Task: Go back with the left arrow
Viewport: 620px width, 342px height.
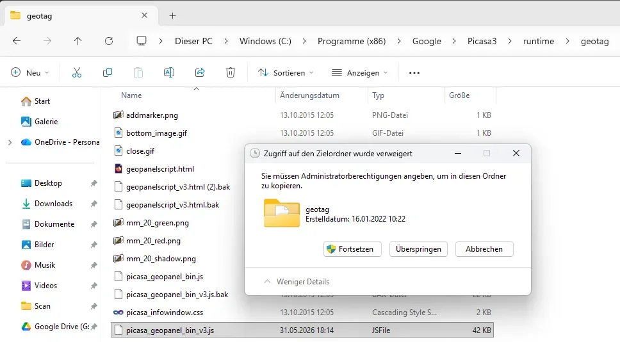Action: tap(17, 41)
